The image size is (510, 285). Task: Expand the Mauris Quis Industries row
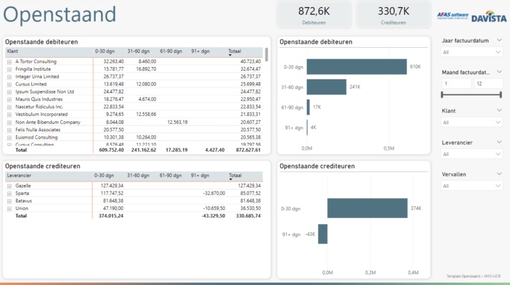pyautogui.click(x=9, y=99)
